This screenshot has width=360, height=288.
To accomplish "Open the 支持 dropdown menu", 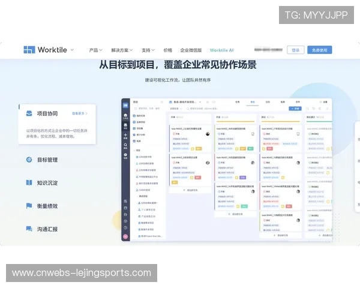I will [x=148, y=50].
